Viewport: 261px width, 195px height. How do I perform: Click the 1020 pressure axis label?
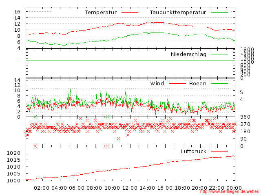click(x=14, y=153)
